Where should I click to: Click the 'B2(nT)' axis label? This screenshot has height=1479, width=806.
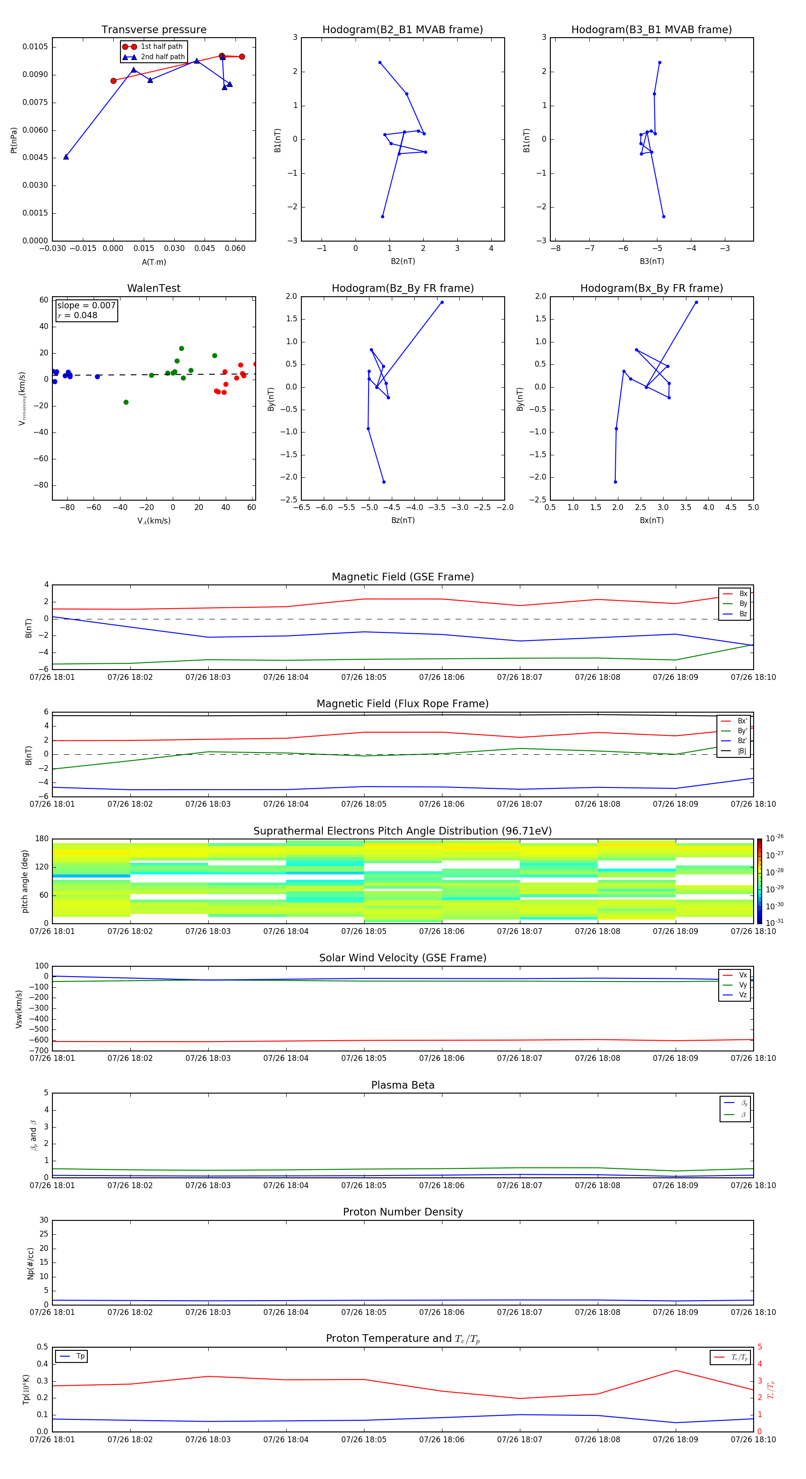tap(403, 261)
